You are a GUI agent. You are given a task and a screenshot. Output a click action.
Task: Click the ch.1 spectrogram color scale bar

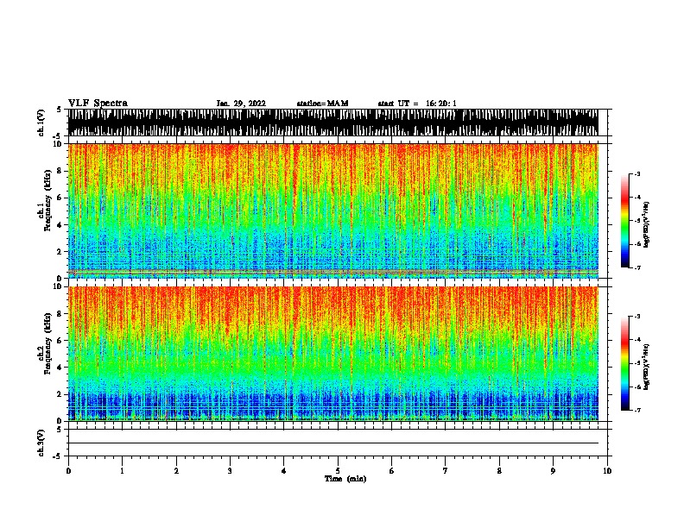coord(625,221)
